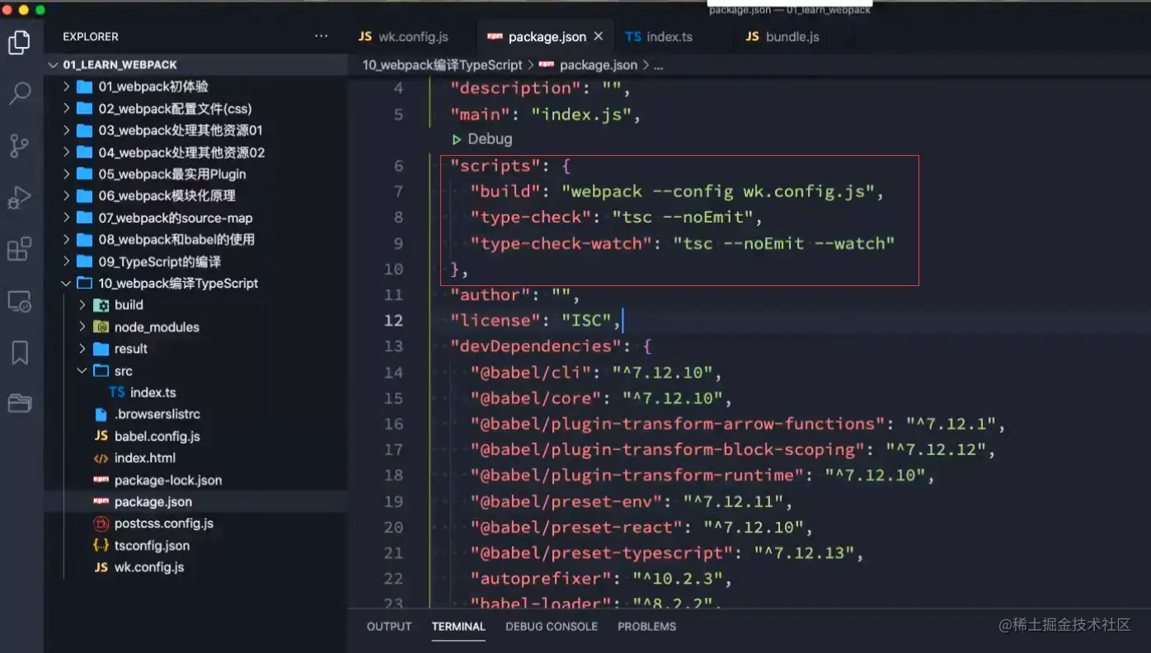Click the breadcrumb ellipsis segment

click(x=659, y=64)
